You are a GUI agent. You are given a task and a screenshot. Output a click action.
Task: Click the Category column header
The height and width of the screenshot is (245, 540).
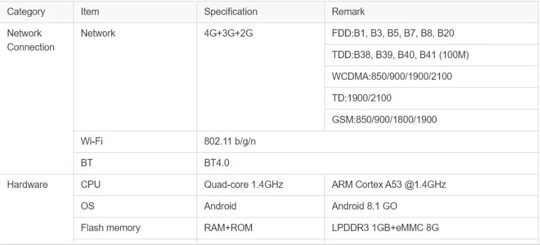click(37, 12)
